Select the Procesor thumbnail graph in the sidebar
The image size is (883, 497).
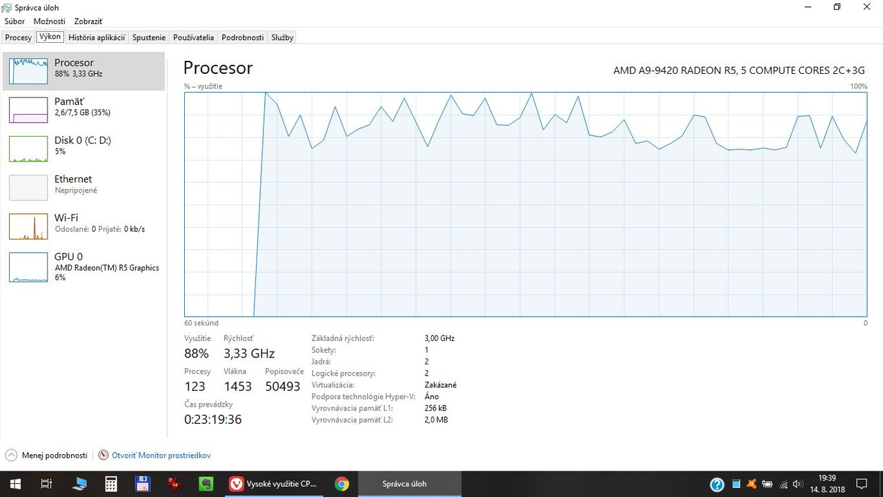(28, 71)
